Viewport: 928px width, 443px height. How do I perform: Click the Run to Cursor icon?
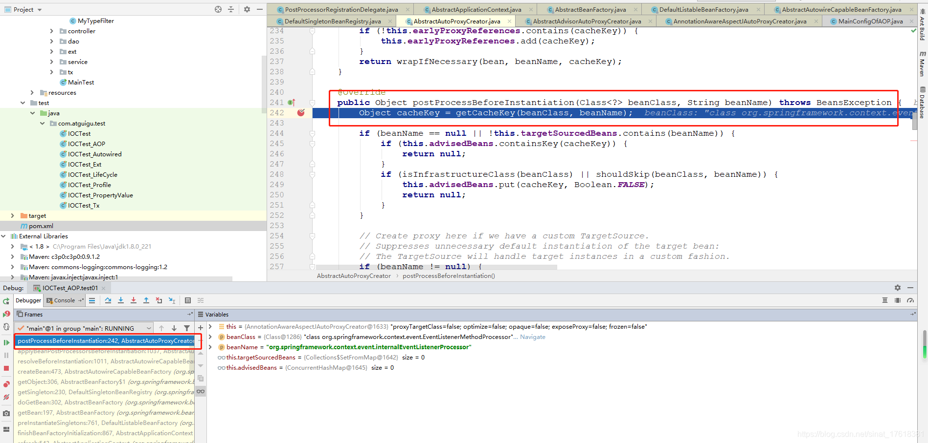[x=172, y=300]
